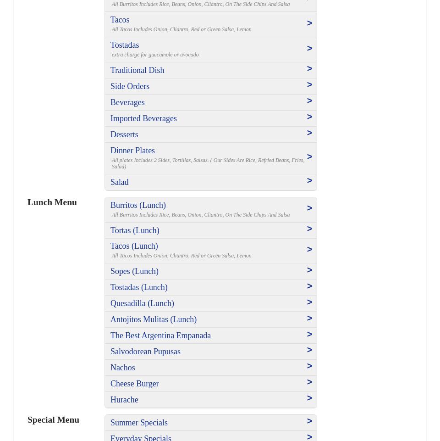The width and height of the screenshot is (440, 441).
Task: View Salvodorean Pupusas items
Action: [145, 352]
